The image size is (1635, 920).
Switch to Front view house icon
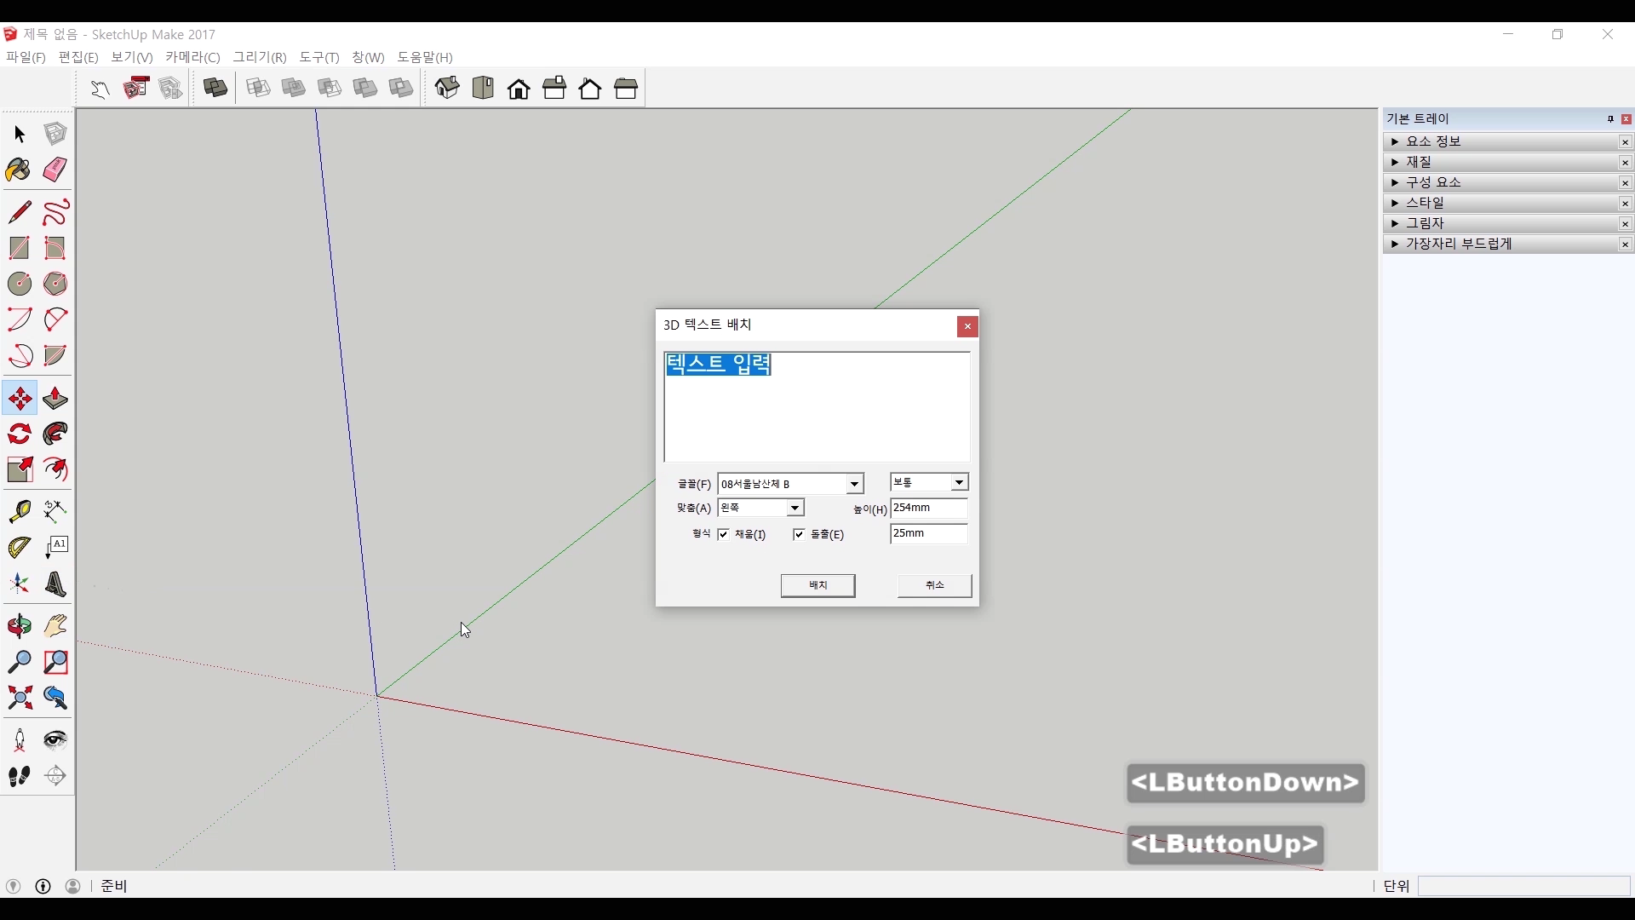pos(519,89)
